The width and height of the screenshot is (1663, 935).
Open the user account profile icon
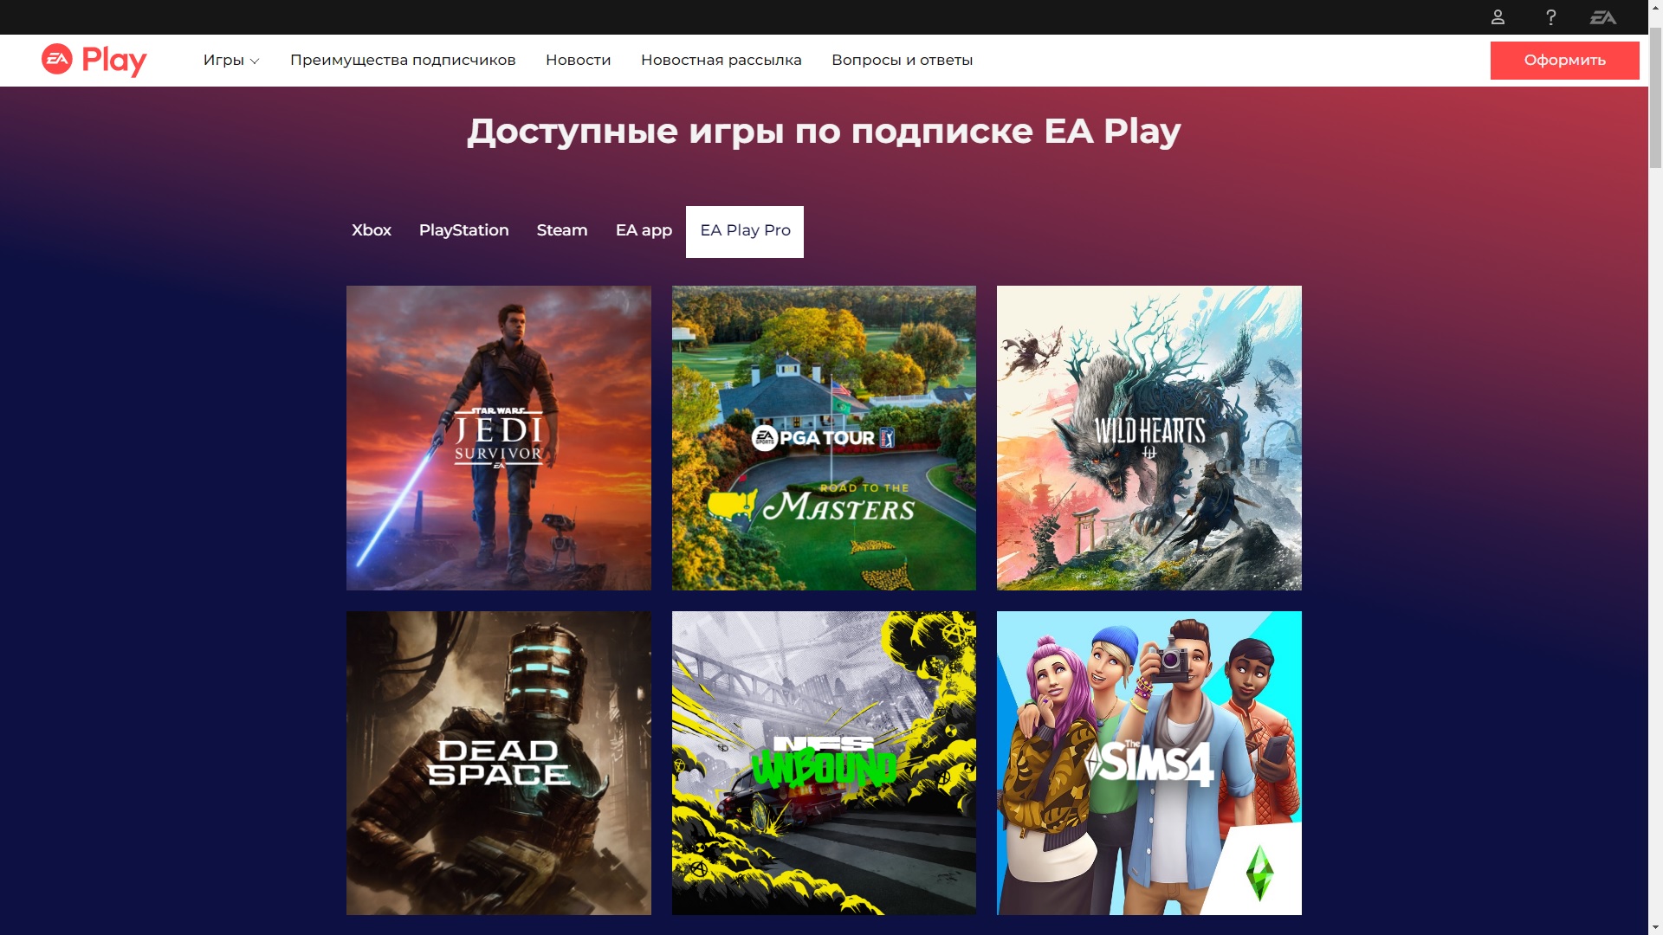pos(1498,17)
